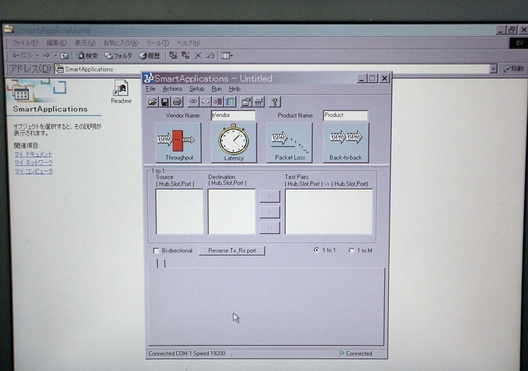Open the Run menu
Screen dimensions: 528x371
coord(216,89)
